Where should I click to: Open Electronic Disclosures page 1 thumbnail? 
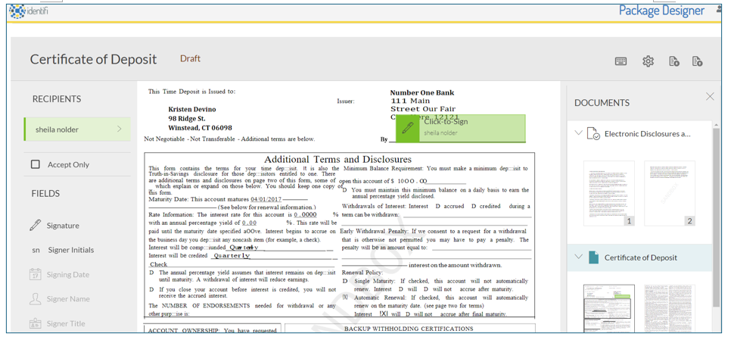[x=609, y=193]
